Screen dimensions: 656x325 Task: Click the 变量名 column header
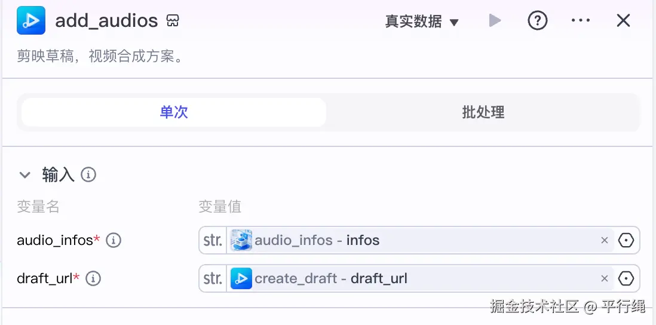tap(38, 207)
